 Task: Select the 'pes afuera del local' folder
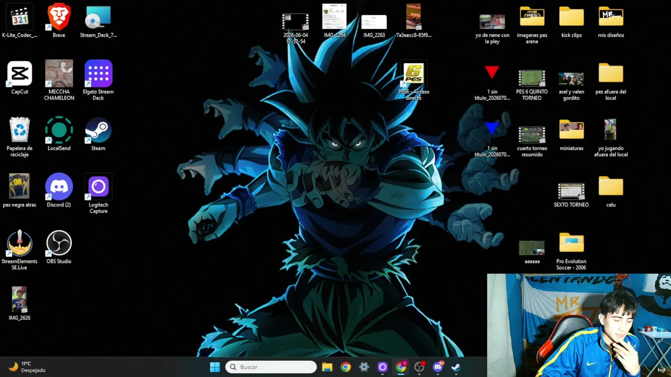point(611,83)
